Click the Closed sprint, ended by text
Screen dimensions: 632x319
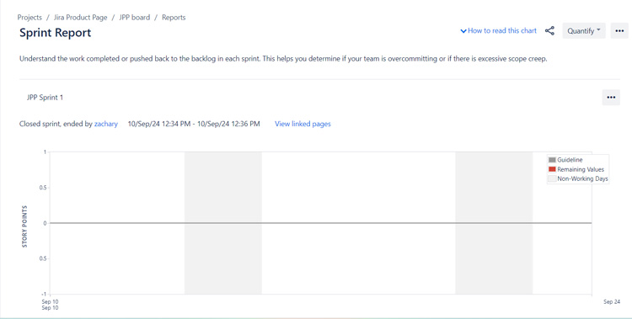pos(56,124)
